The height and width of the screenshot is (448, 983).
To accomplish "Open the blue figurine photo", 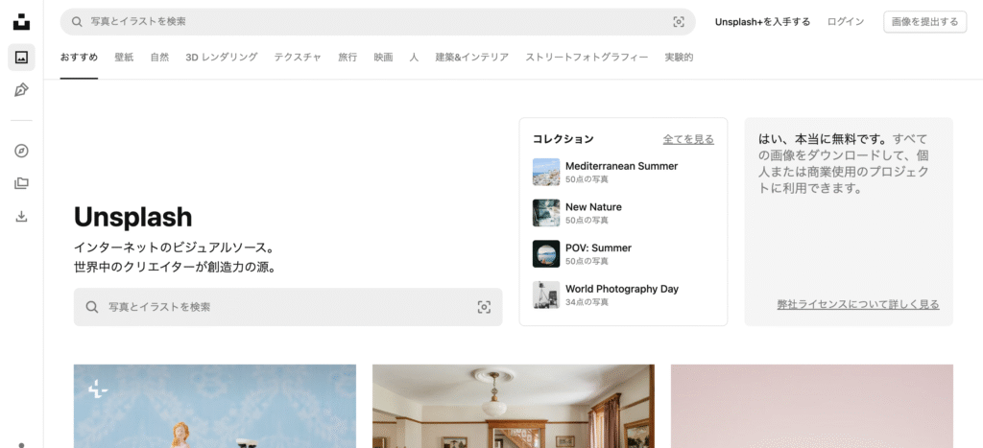I will [215, 406].
